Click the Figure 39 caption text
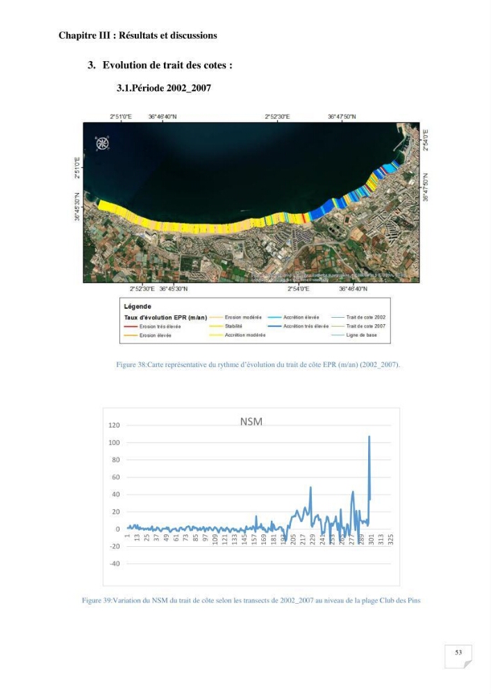The image size is (491, 694). click(x=251, y=600)
